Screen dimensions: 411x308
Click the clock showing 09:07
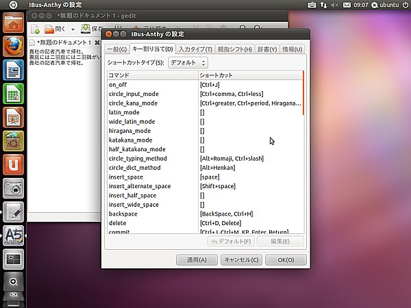pos(361,5)
